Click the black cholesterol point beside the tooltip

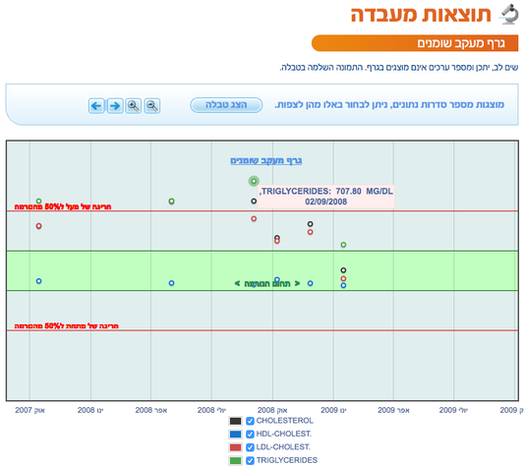[254, 201]
